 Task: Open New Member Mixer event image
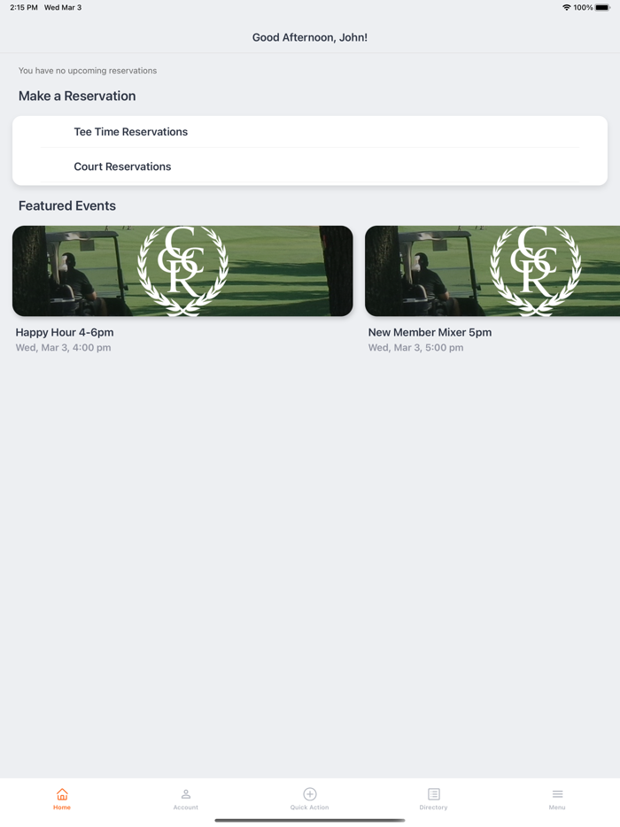pyautogui.click(x=492, y=271)
